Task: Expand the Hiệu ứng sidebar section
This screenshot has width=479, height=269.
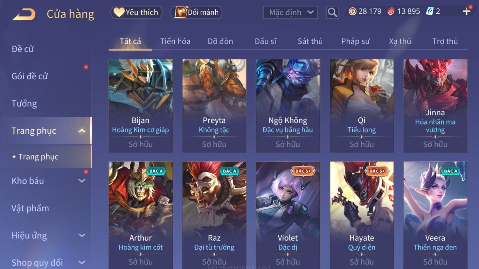Action: click(82, 235)
